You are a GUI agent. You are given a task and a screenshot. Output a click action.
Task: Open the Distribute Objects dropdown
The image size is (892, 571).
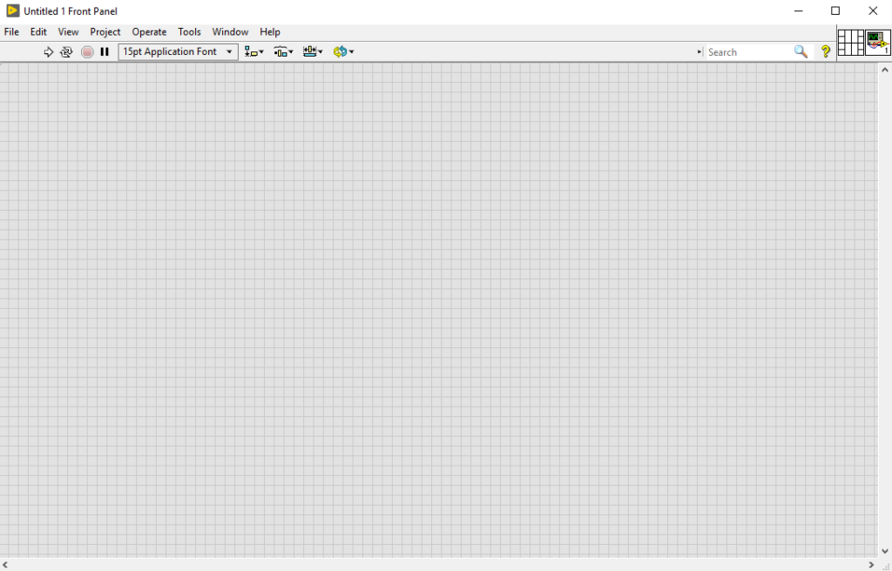click(283, 51)
